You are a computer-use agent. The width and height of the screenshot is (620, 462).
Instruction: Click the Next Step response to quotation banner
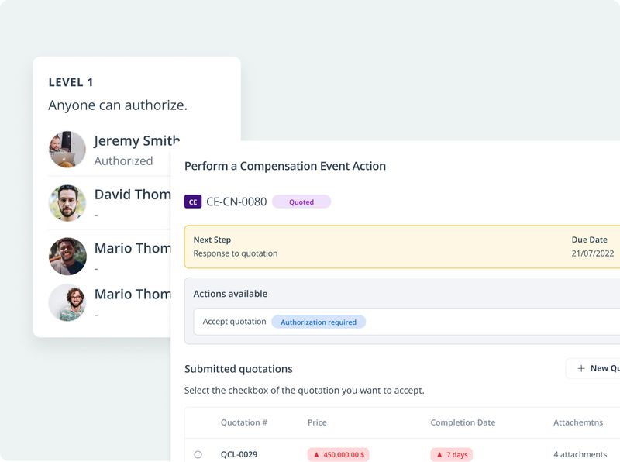[401, 247]
